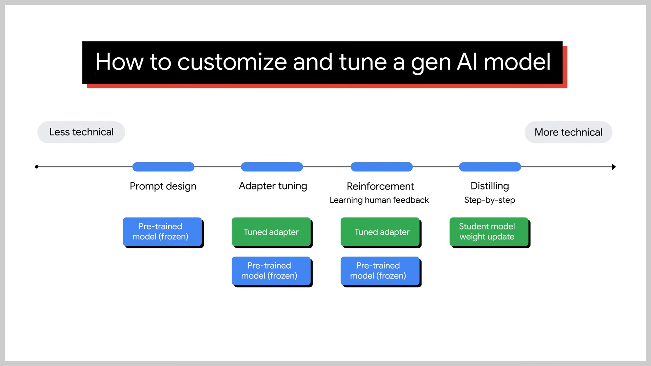Image resolution: width=651 pixels, height=366 pixels.
Task: Select the Adapter tuning timeline marker
Action: click(272, 167)
